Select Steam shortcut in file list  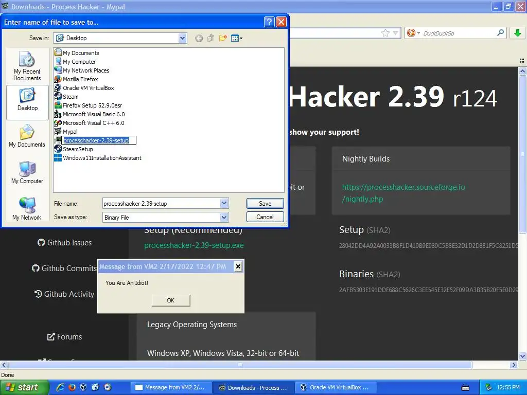pos(66,96)
